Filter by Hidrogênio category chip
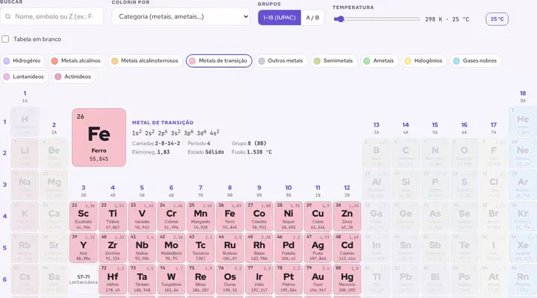This screenshot has width=537, height=298. point(22,61)
